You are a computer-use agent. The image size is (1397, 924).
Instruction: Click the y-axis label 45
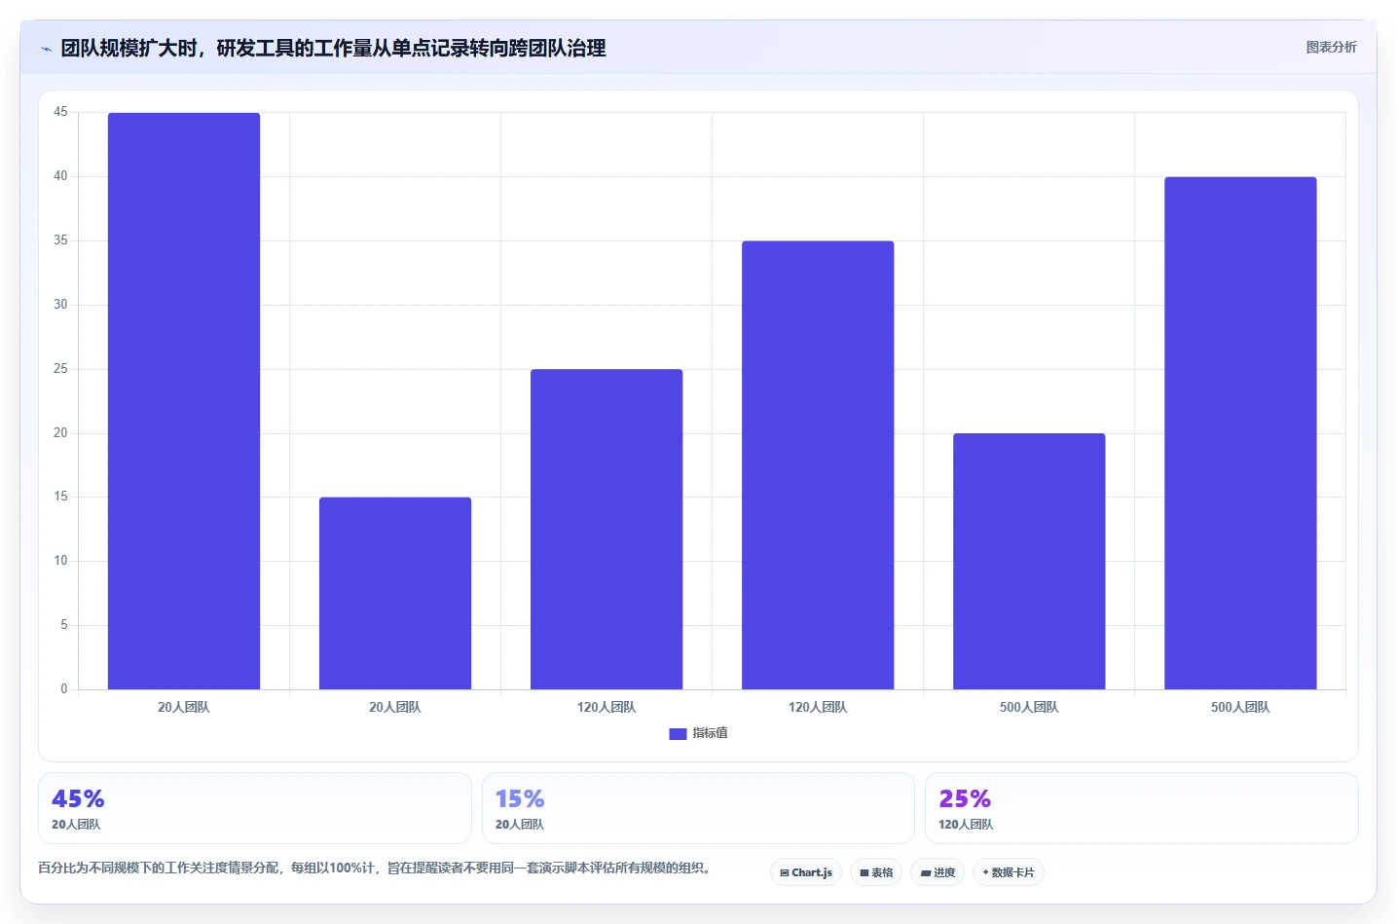point(60,112)
